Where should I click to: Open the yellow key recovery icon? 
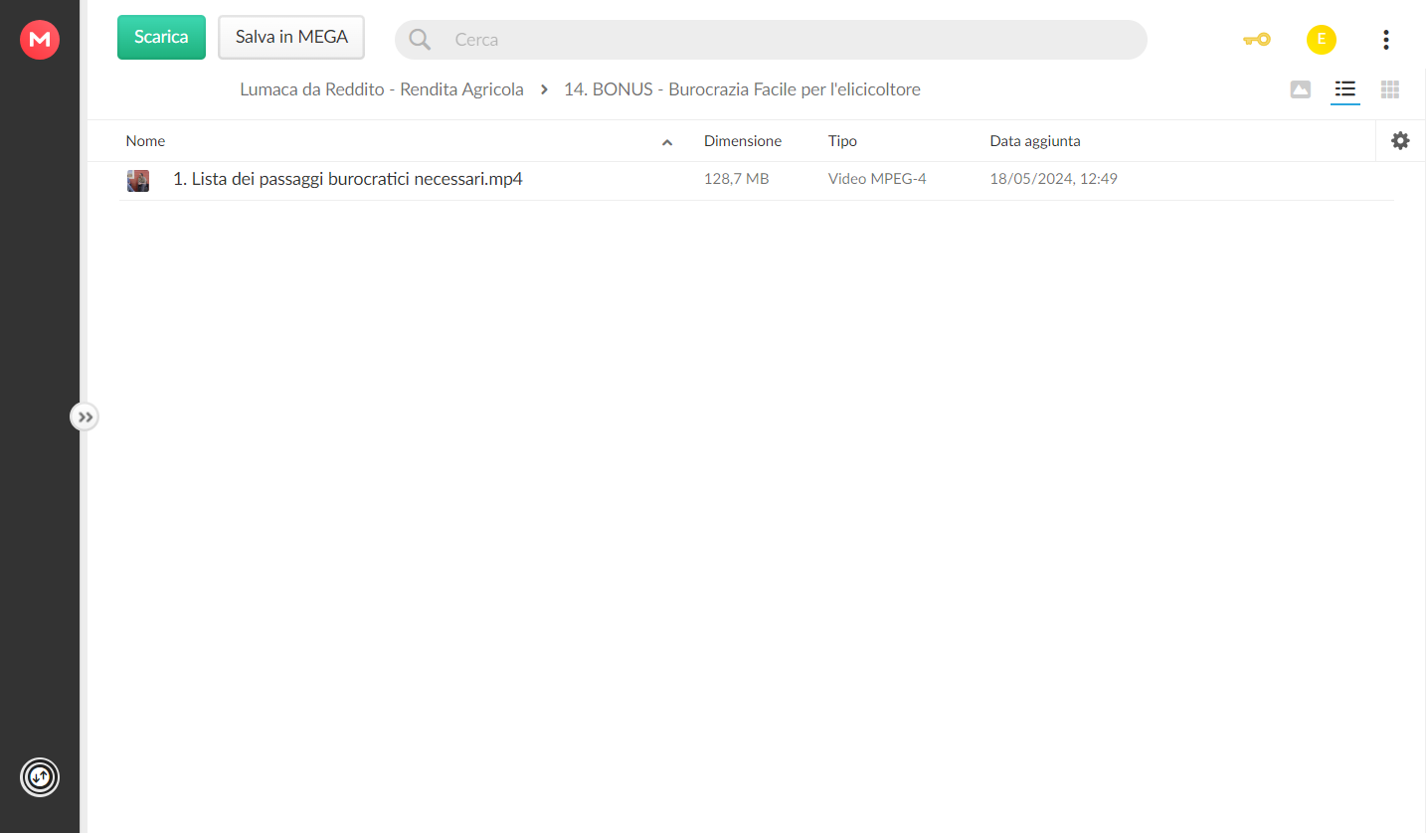(x=1257, y=40)
